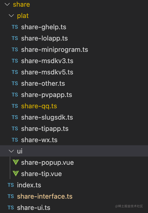Click the 稀土掘金技术社区 watermark text
This screenshot has width=148, height=213.
pyautogui.click(x=130, y=206)
